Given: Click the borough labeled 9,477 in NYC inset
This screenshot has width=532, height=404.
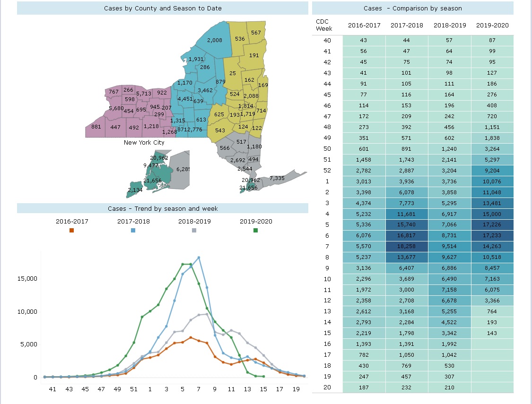Looking at the screenshot, I should pos(151,165).
